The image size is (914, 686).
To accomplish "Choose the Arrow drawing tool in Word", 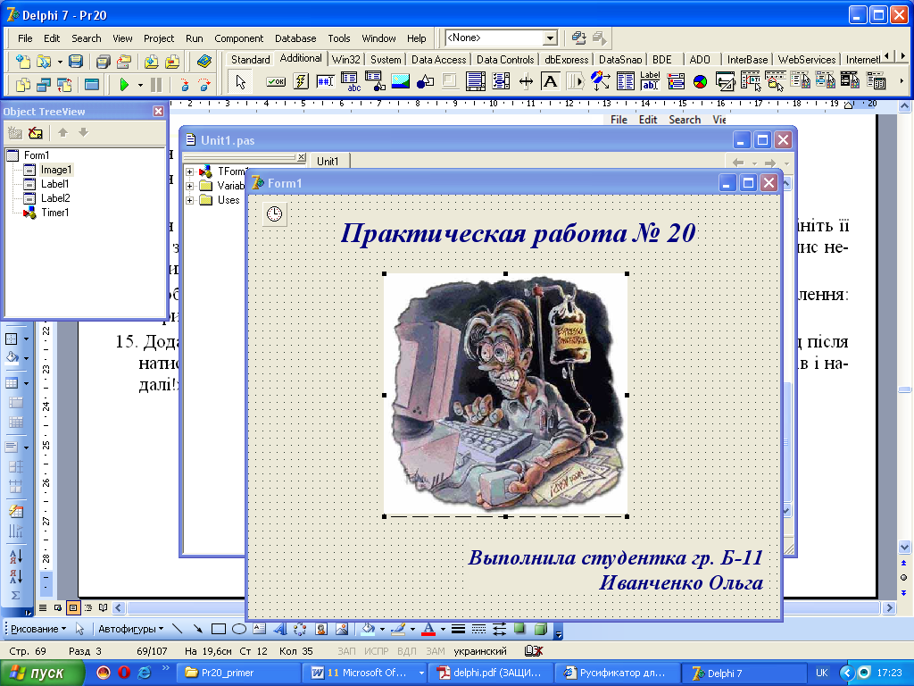I will coord(198,629).
